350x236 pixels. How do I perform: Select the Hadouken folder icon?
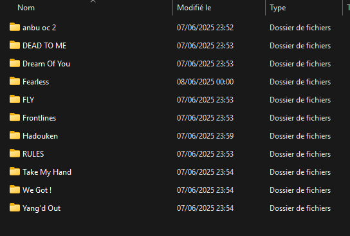15,135
